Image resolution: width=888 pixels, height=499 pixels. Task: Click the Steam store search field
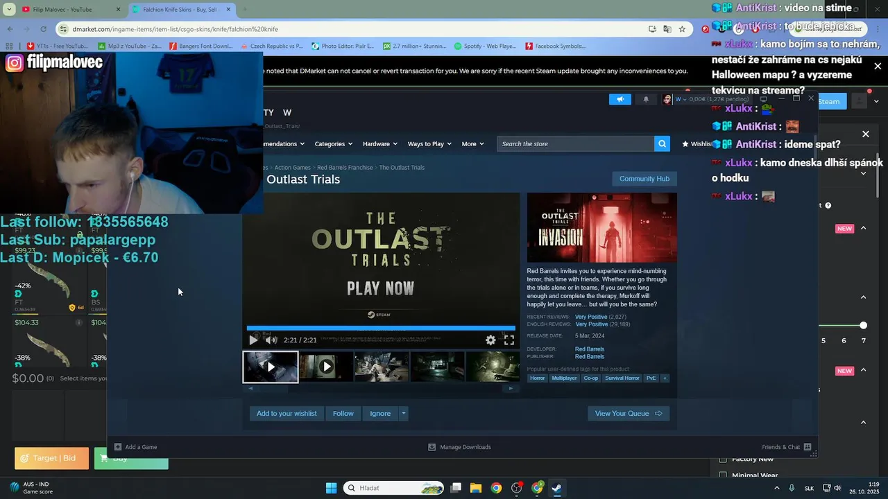(575, 143)
